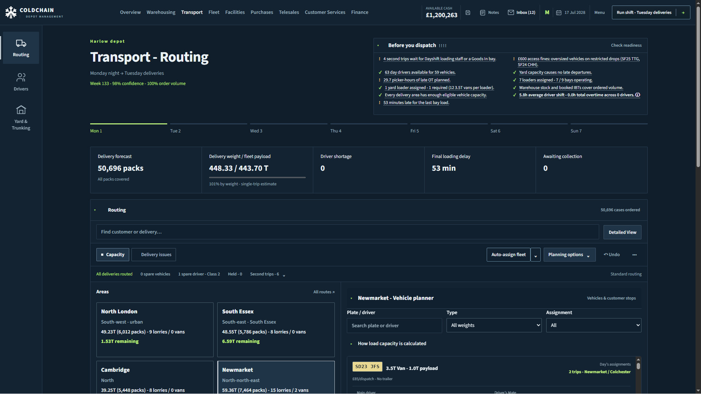This screenshot has height=394, width=701.
Task: Open the All routes link
Action: point(324,292)
